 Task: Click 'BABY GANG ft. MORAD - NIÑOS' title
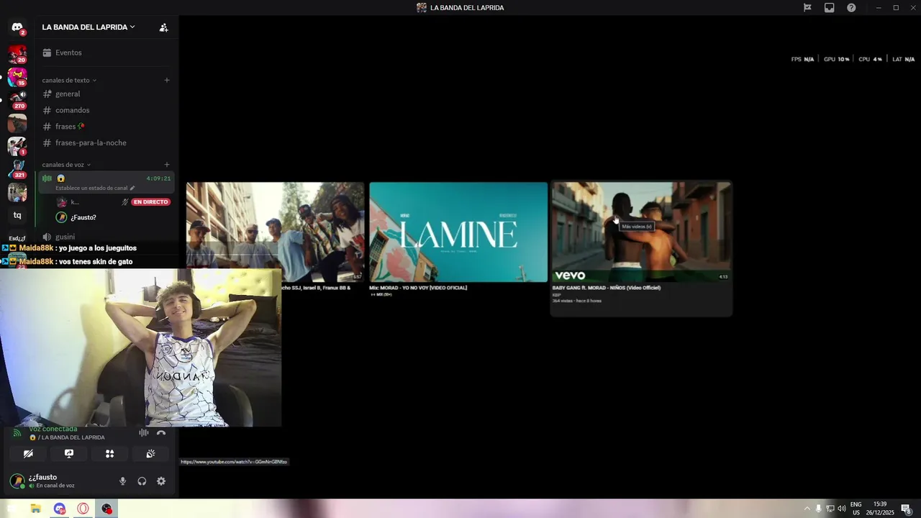click(607, 288)
